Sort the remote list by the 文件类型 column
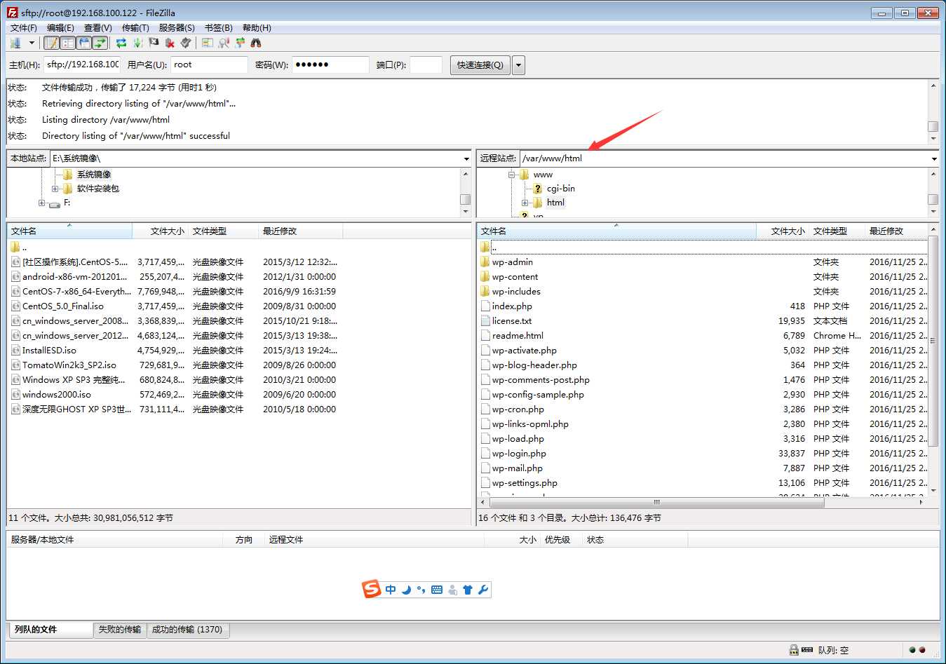This screenshot has height=664, width=946. [837, 231]
